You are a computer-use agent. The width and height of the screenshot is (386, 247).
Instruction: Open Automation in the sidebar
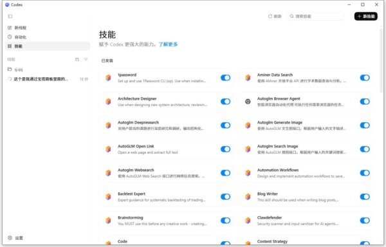pyautogui.click(x=48, y=37)
